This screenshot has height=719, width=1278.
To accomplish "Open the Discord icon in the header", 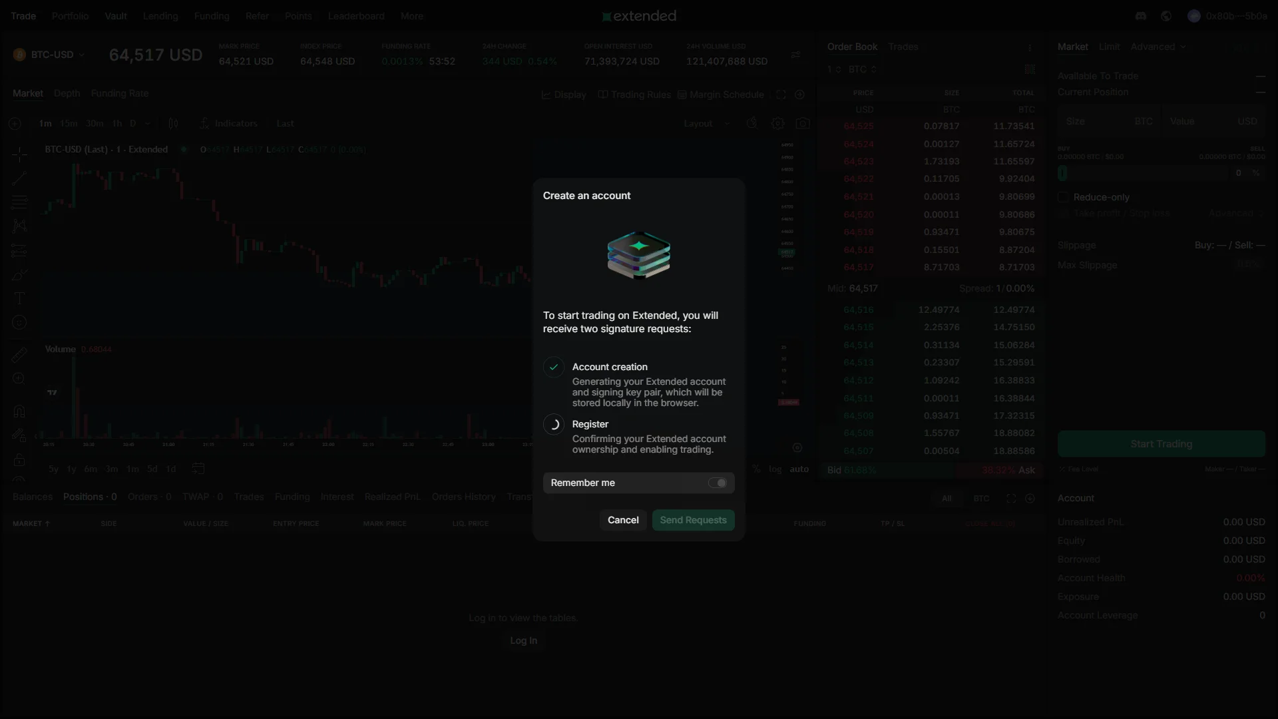I will 1141,16.
